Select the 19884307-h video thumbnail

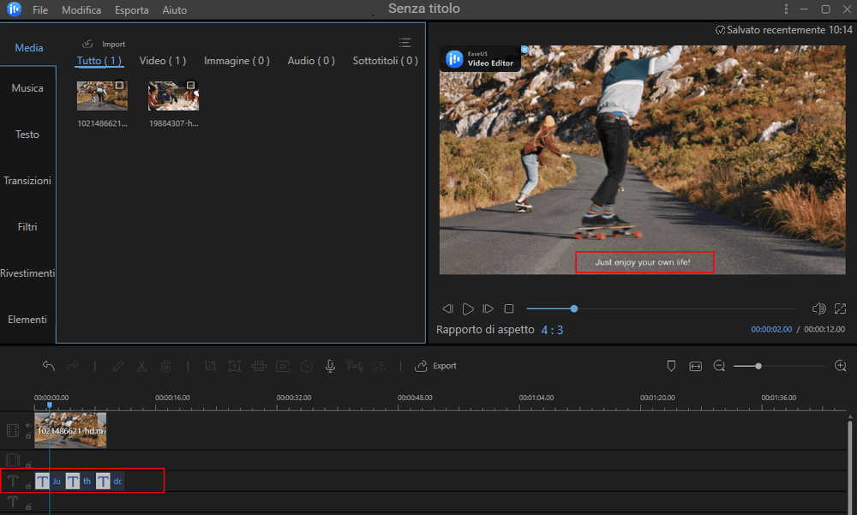pos(173,95)
